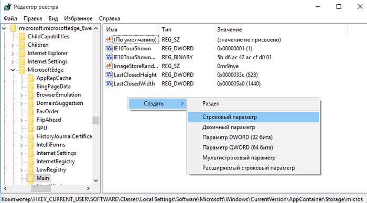This screenshot has height=203, width=367.
Task: Click the LowRegistry folder icon
Action: coord(30,170)
